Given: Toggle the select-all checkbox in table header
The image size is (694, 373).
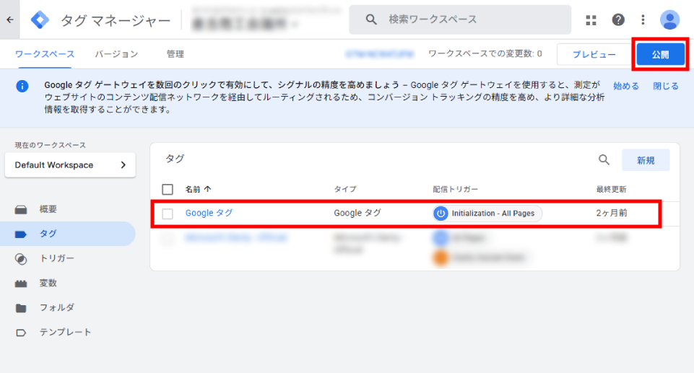Looking at the screenshot, I should pos(168,190).
